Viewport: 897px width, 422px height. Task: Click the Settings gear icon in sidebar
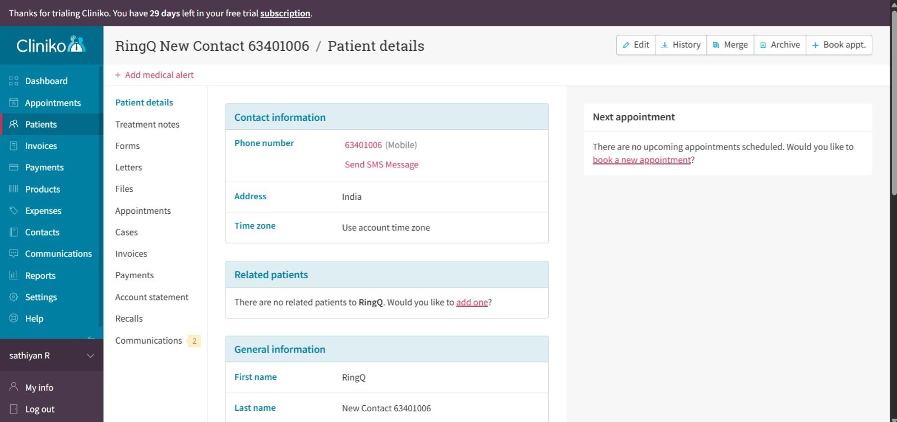(x=14, y=297)
